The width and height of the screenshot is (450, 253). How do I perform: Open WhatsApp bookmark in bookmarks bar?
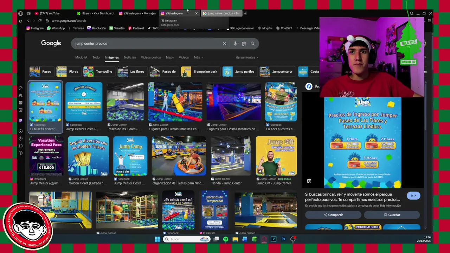click(x=56, y=28)
